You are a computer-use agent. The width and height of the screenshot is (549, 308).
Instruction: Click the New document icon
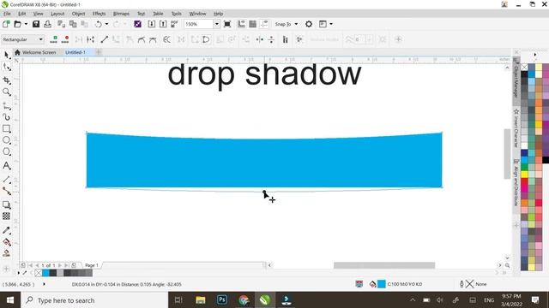tap(6, 24)
